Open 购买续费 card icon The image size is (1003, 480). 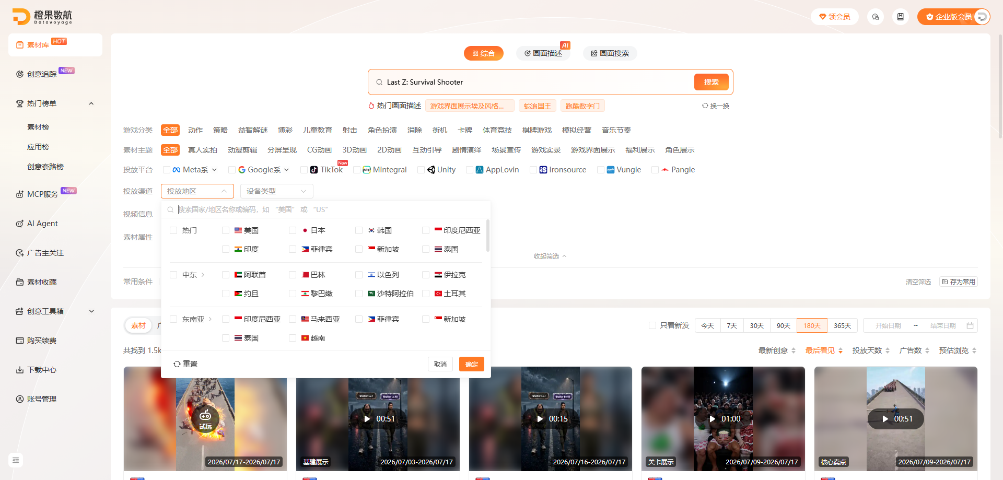point(20,341)
